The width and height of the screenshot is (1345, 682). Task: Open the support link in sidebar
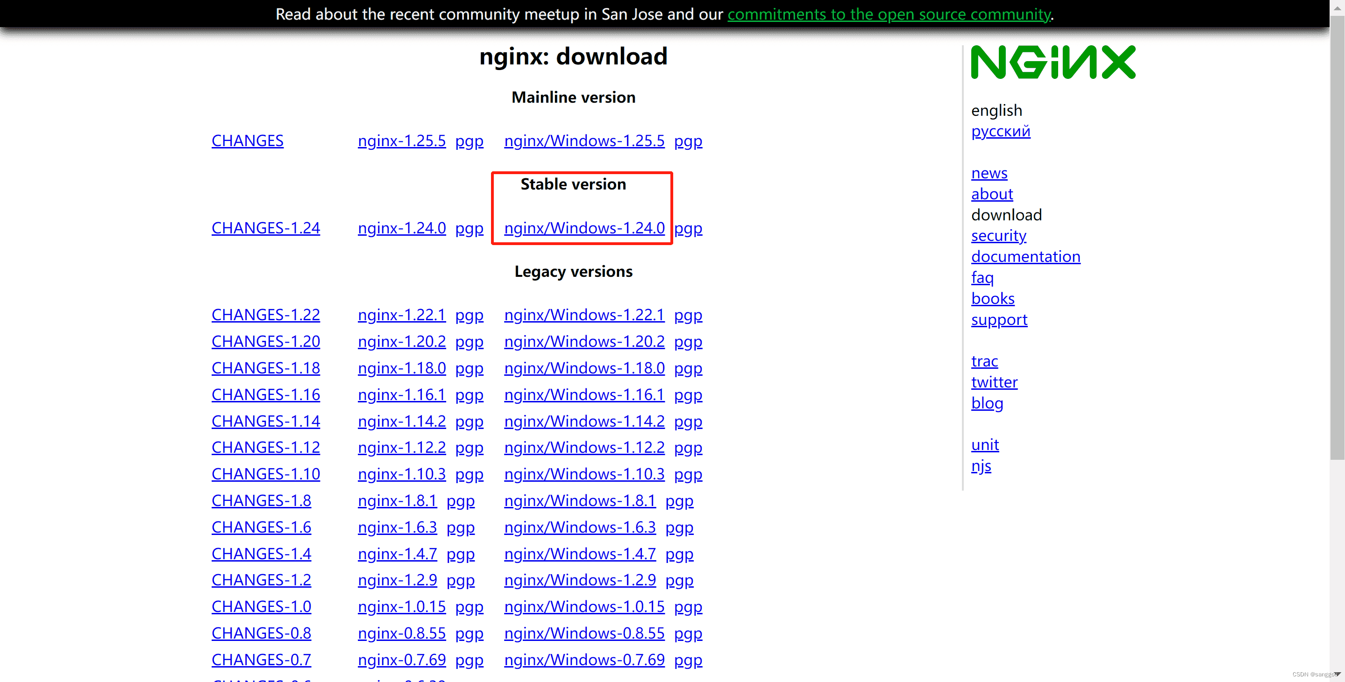pyautogui.click(x=999, y=319)
